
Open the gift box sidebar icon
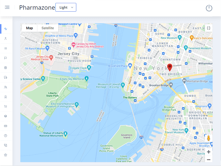[x=5, y=68]
